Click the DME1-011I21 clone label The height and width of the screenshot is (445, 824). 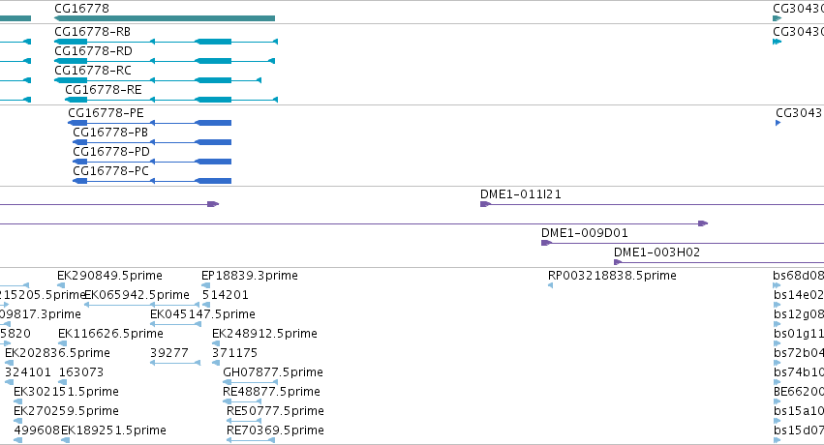521,194
